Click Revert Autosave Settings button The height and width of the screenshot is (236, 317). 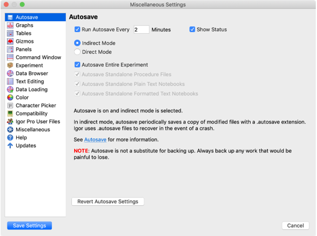tap(108, 202)
